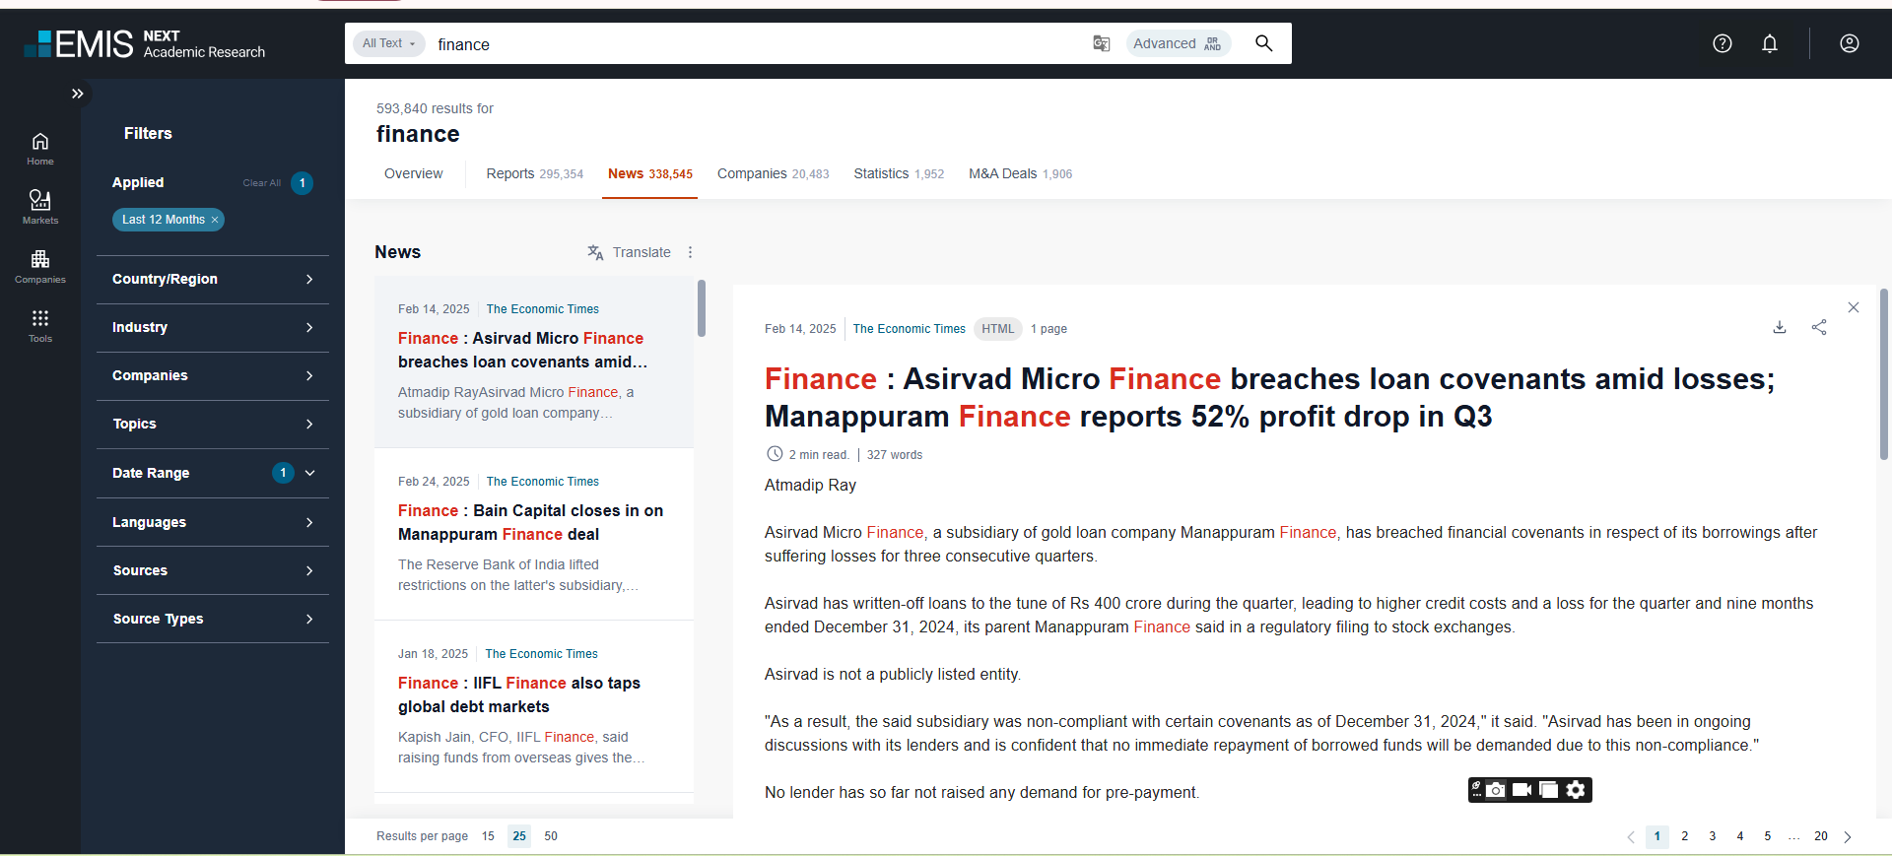The height and width of the screenshot is (856, 1892).
Task: Open the Markets sidebar icon
Action: click(x=40, y=207)
